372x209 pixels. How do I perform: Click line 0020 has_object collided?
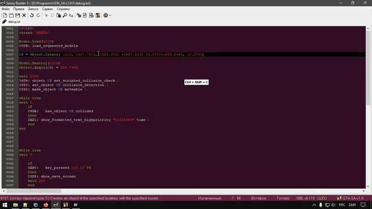[60, 111]
